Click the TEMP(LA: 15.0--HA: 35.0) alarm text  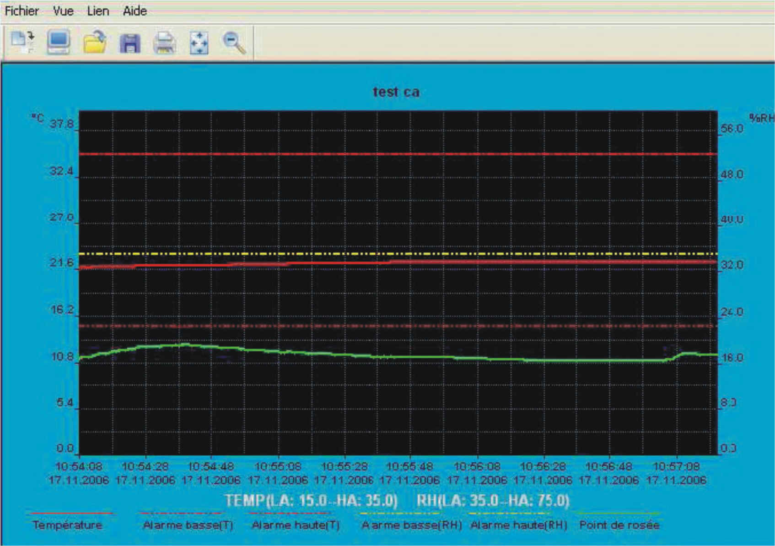click(x=311, y=501)
